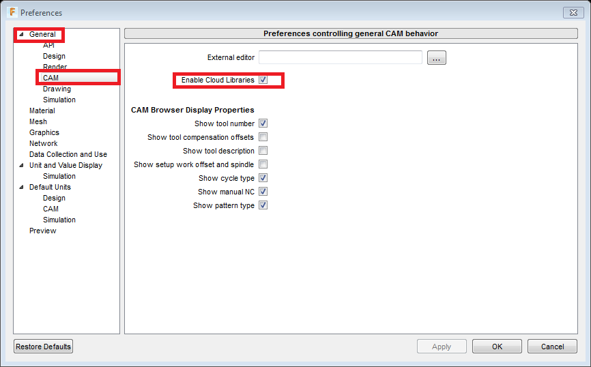This screenshot has height=367, width=591.
Task: Open Design preferences under General
Action: (x=54, y=56)
